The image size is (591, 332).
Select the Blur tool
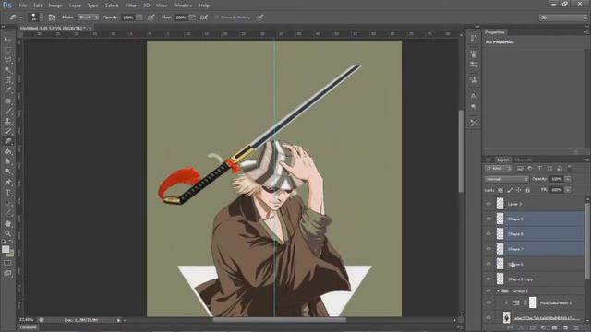click(x=7, y=161)
